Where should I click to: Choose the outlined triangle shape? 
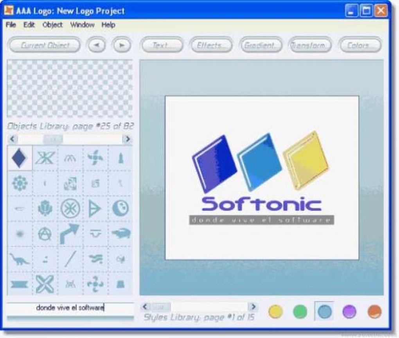95,208
